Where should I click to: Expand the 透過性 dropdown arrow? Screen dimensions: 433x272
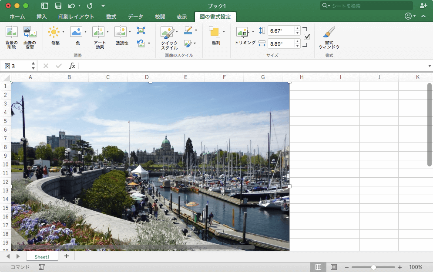(x=130, y=32)
